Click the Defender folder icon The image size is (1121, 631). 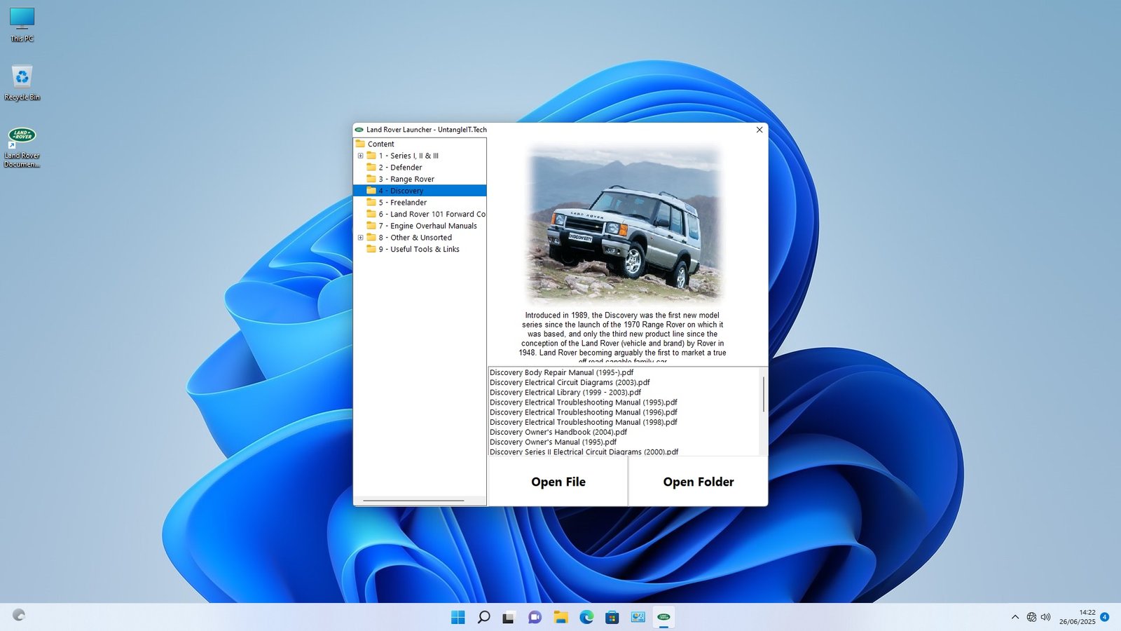371,167
